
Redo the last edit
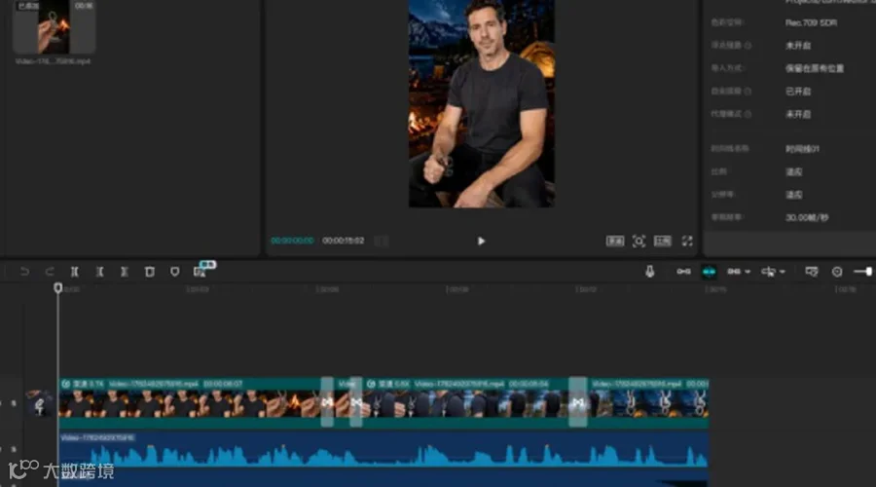pos(50,272)
